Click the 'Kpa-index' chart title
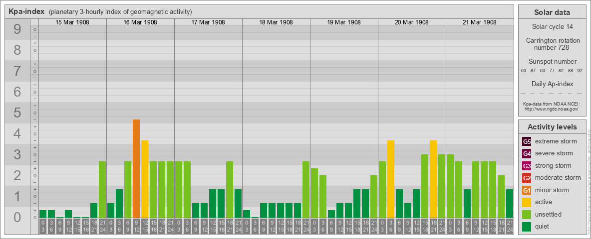The image size is (591, 239). (26, 11)
